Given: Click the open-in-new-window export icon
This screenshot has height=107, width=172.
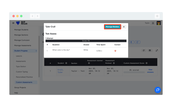Looking at the screenshot, I should coord(137,42).
